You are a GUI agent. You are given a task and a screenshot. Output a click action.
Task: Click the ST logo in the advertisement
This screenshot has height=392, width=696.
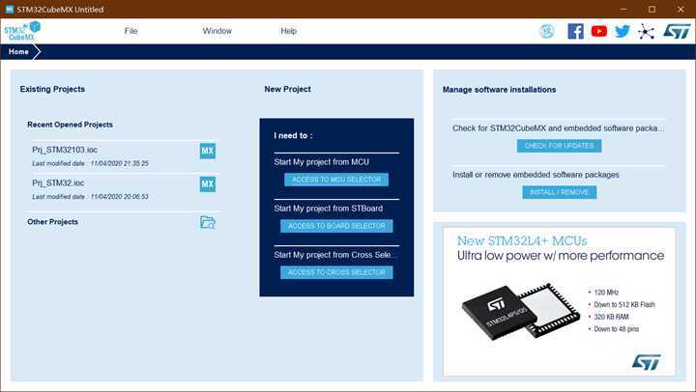click(x=647, y=362)
